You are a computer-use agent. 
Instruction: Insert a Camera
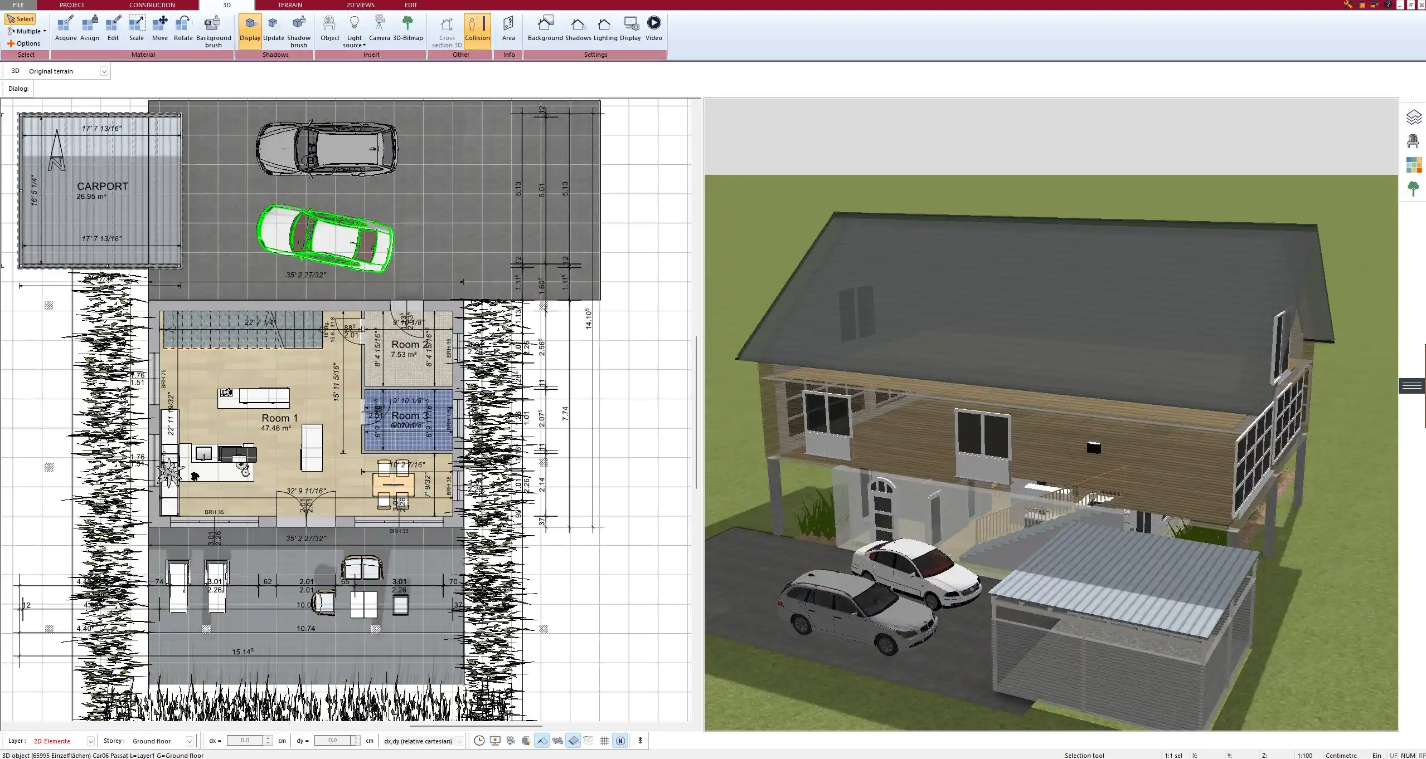click(380, 28)
